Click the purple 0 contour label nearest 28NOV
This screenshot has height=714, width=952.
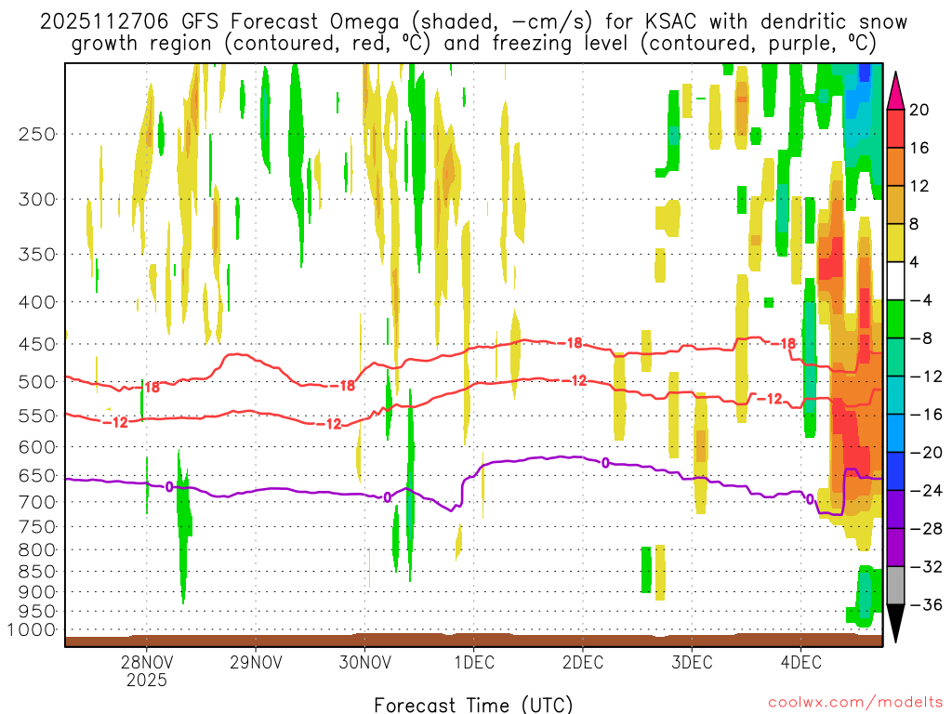coord(169,486)
